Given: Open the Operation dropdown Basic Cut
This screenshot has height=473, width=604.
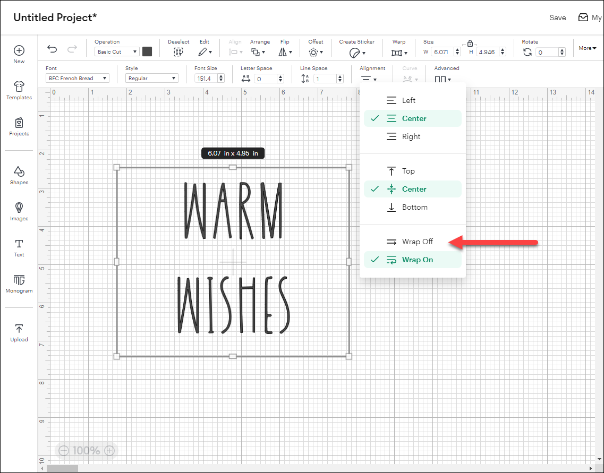Looking at the screenshot, I should [117, 51].
